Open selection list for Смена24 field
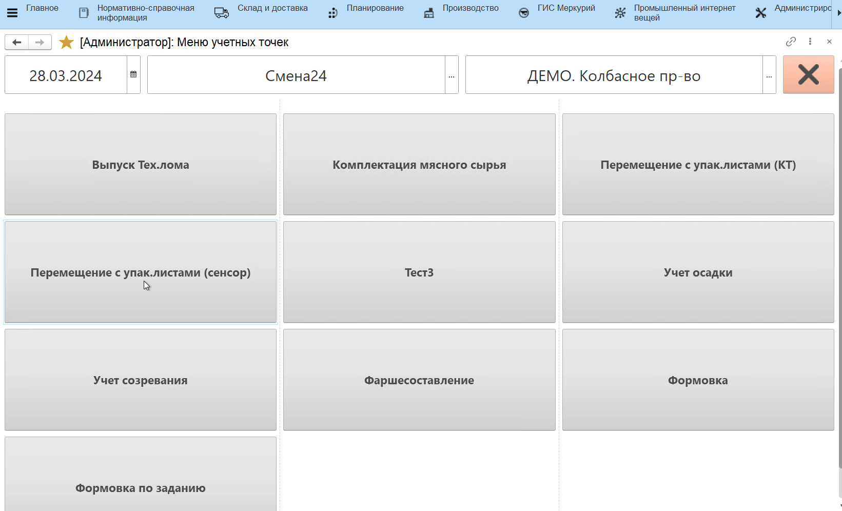Viewport: 842px width, 511px height. click(452, 75)
